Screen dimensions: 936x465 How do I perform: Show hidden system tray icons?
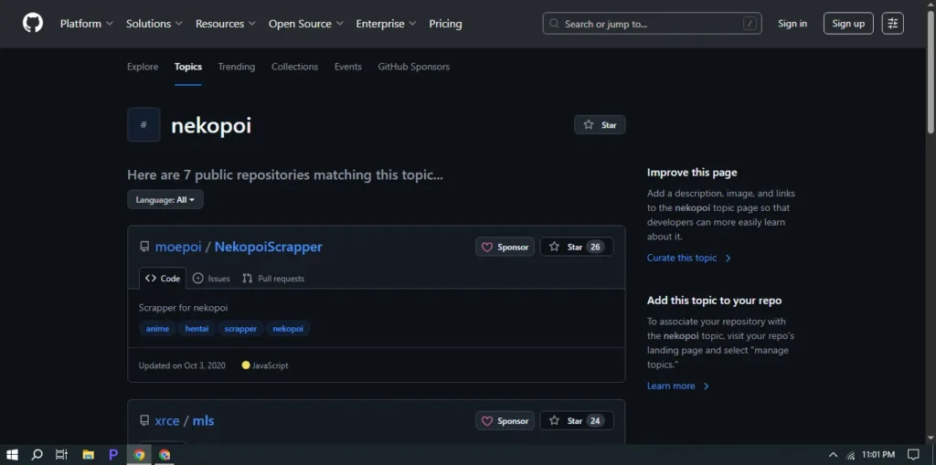click(x=834, y=455)
